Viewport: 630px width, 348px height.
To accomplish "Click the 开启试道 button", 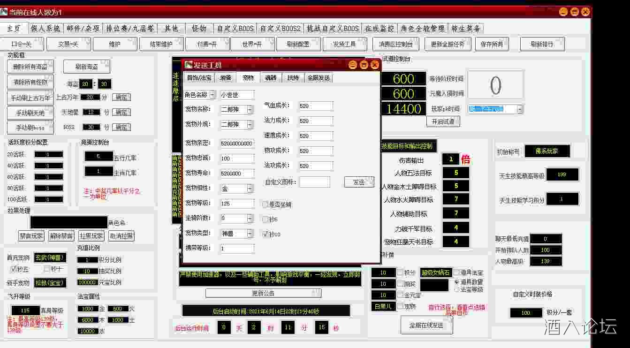I will (443, 121).
